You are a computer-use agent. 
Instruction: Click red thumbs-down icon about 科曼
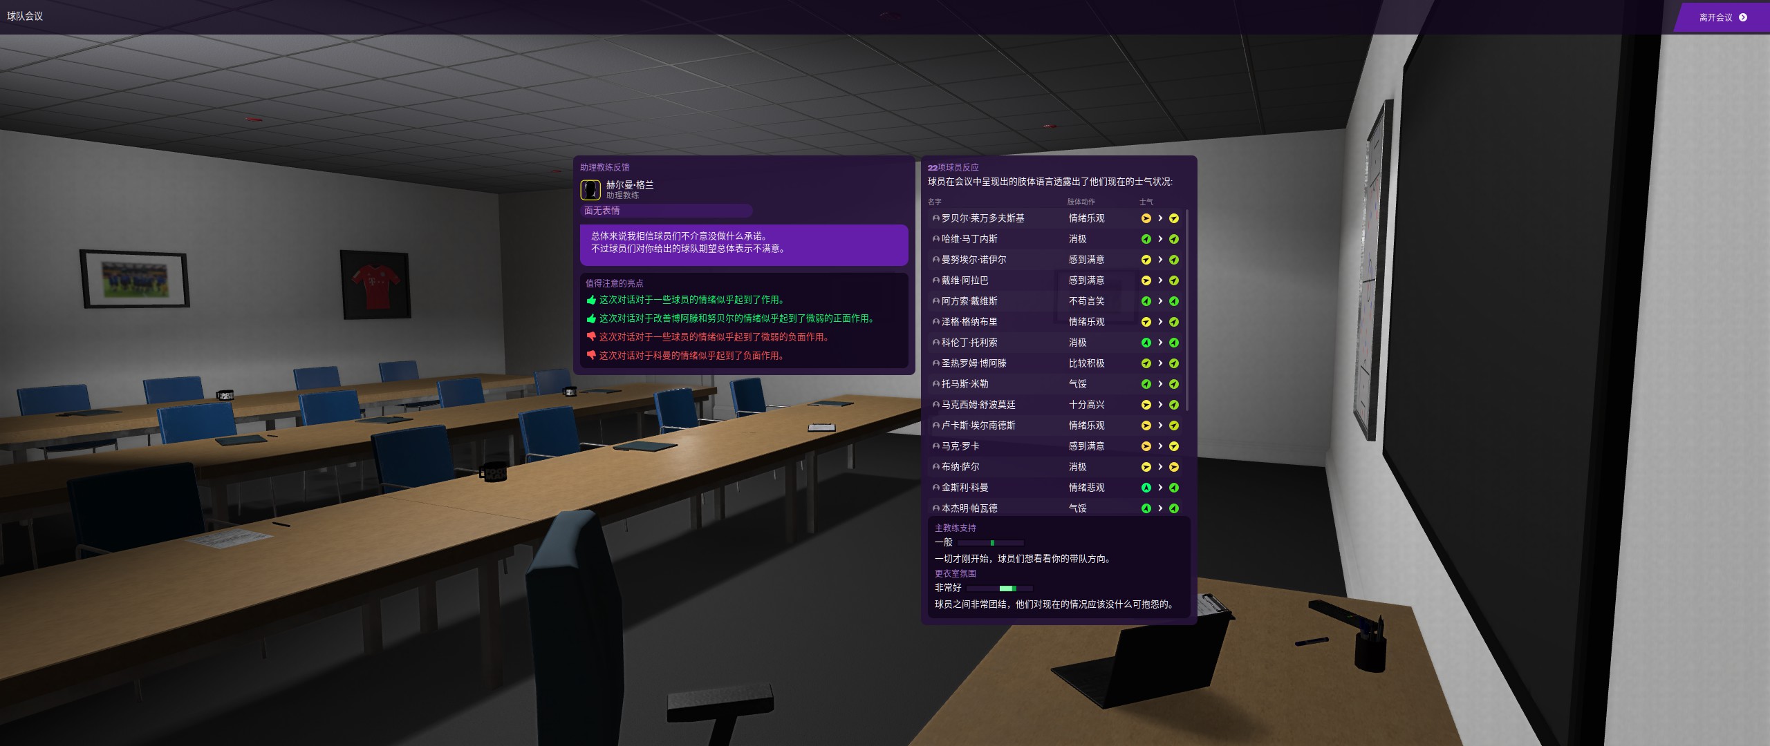591,355
